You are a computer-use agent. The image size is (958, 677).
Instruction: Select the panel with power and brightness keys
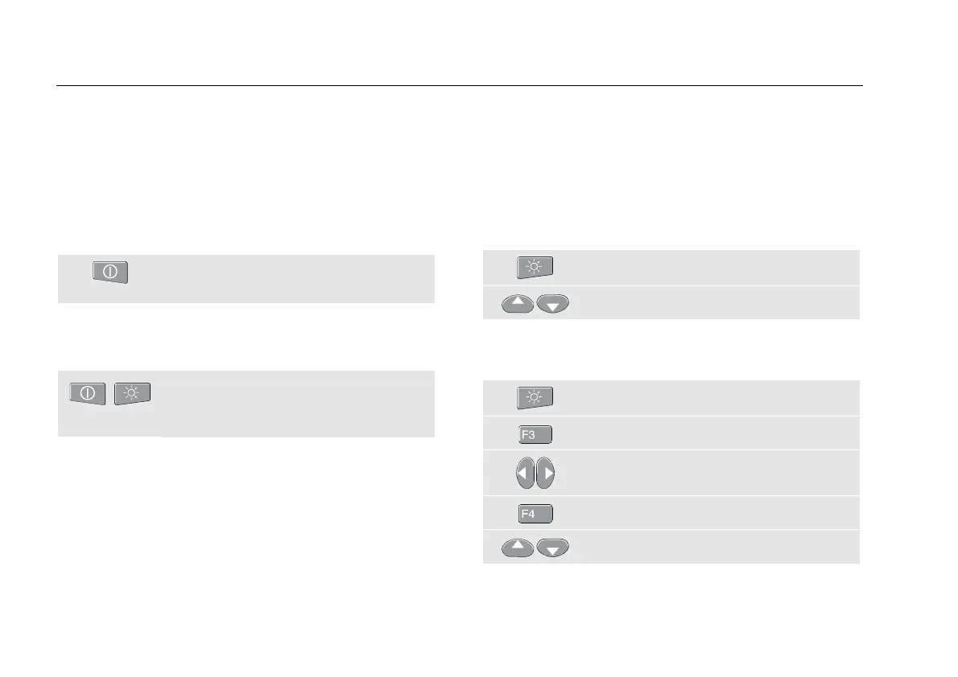[246, 404]
